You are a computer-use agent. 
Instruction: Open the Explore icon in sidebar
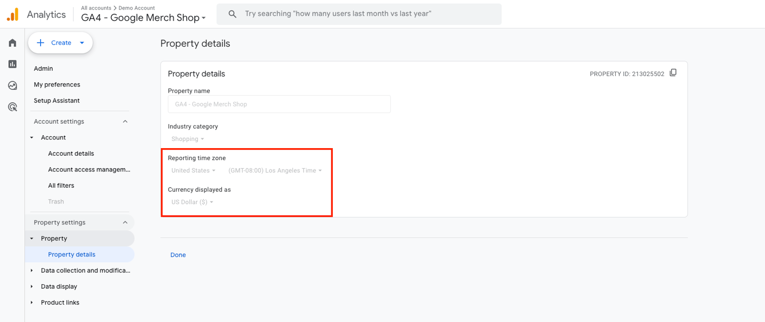12,86
